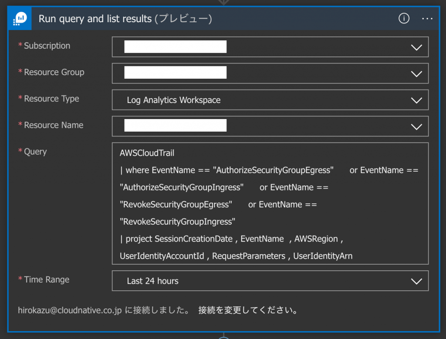Click '"RevokeSecurityGroupIngress"' in the query
The image size is (446, 339).
click(178, 222)
